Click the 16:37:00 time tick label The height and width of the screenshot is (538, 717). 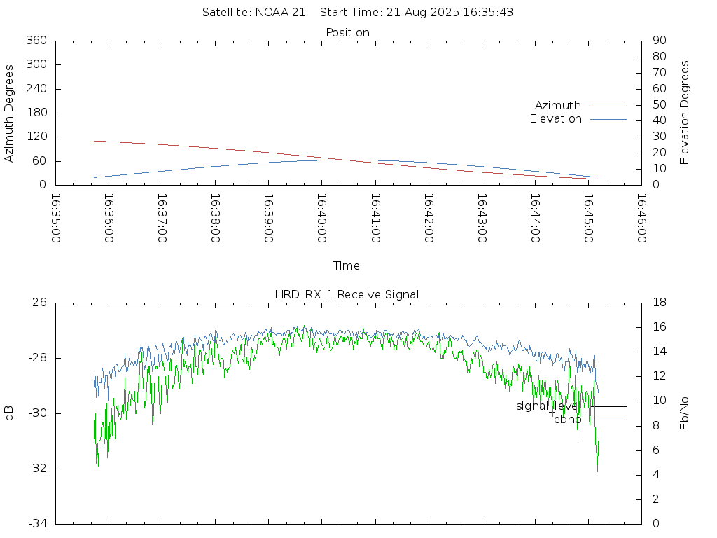click(162, 219)
